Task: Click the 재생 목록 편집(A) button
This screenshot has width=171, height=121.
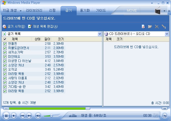Action: pyautogui.click(x=43, y=26)
